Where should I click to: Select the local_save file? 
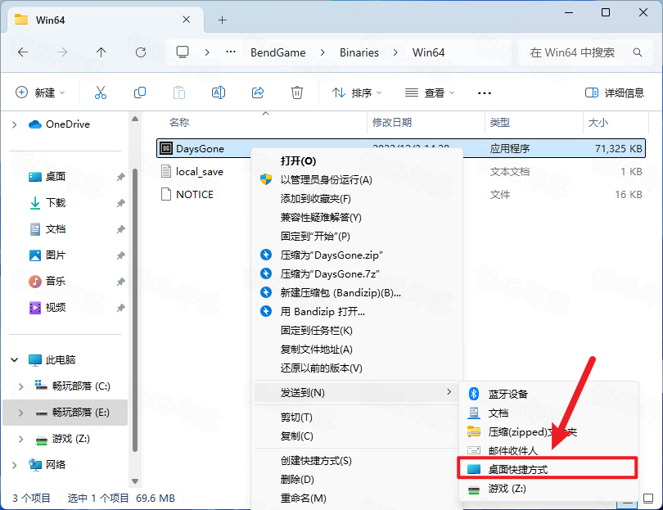coord(200,172)
